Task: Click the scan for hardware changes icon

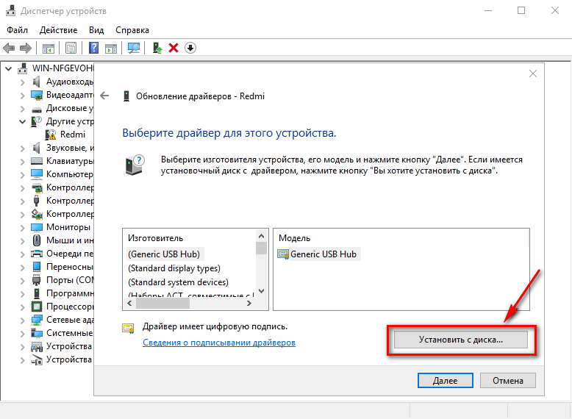Action: [134, 48]
